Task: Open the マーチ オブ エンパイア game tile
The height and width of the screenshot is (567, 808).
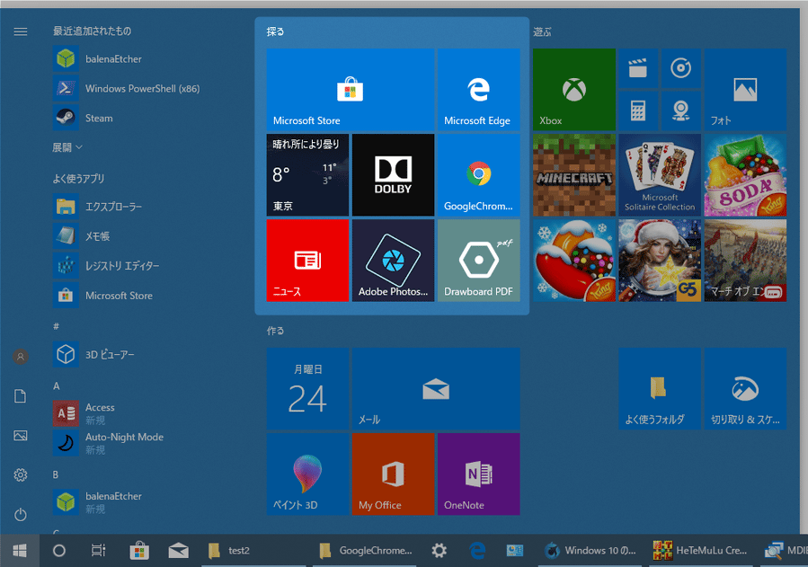Action: pyautogui.click(x=745, y=261)
